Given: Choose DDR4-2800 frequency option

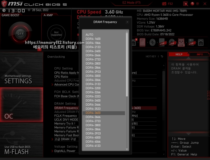Looking at the screenshot, I should pyautogui.click(x=93, y=63).
